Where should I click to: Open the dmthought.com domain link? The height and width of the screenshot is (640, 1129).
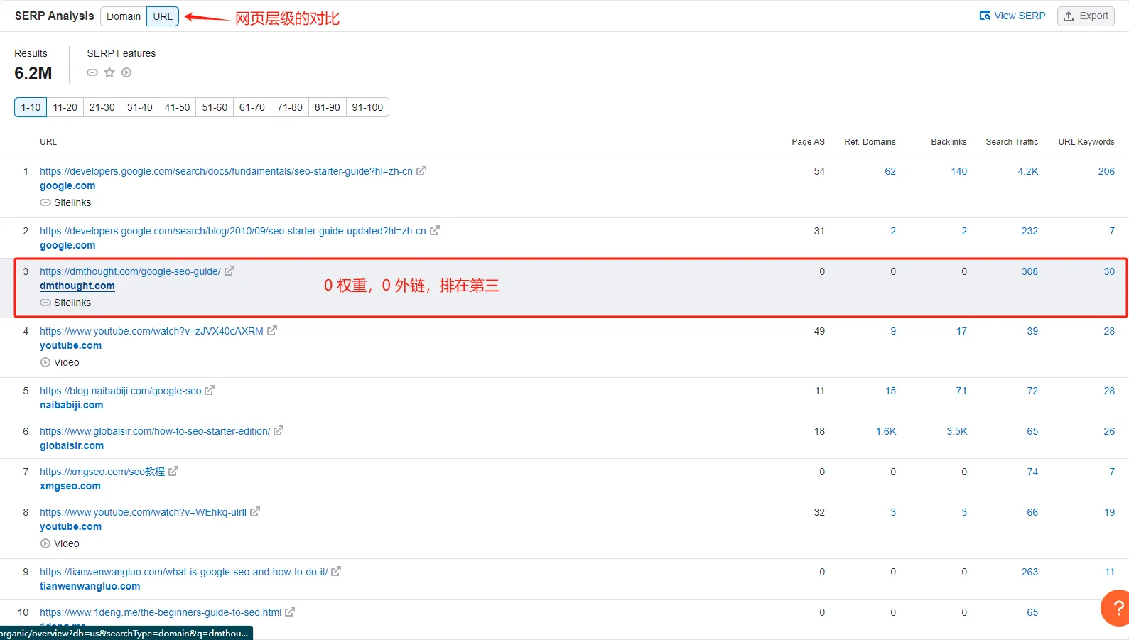pyautogui.click(x=77, y=286)
